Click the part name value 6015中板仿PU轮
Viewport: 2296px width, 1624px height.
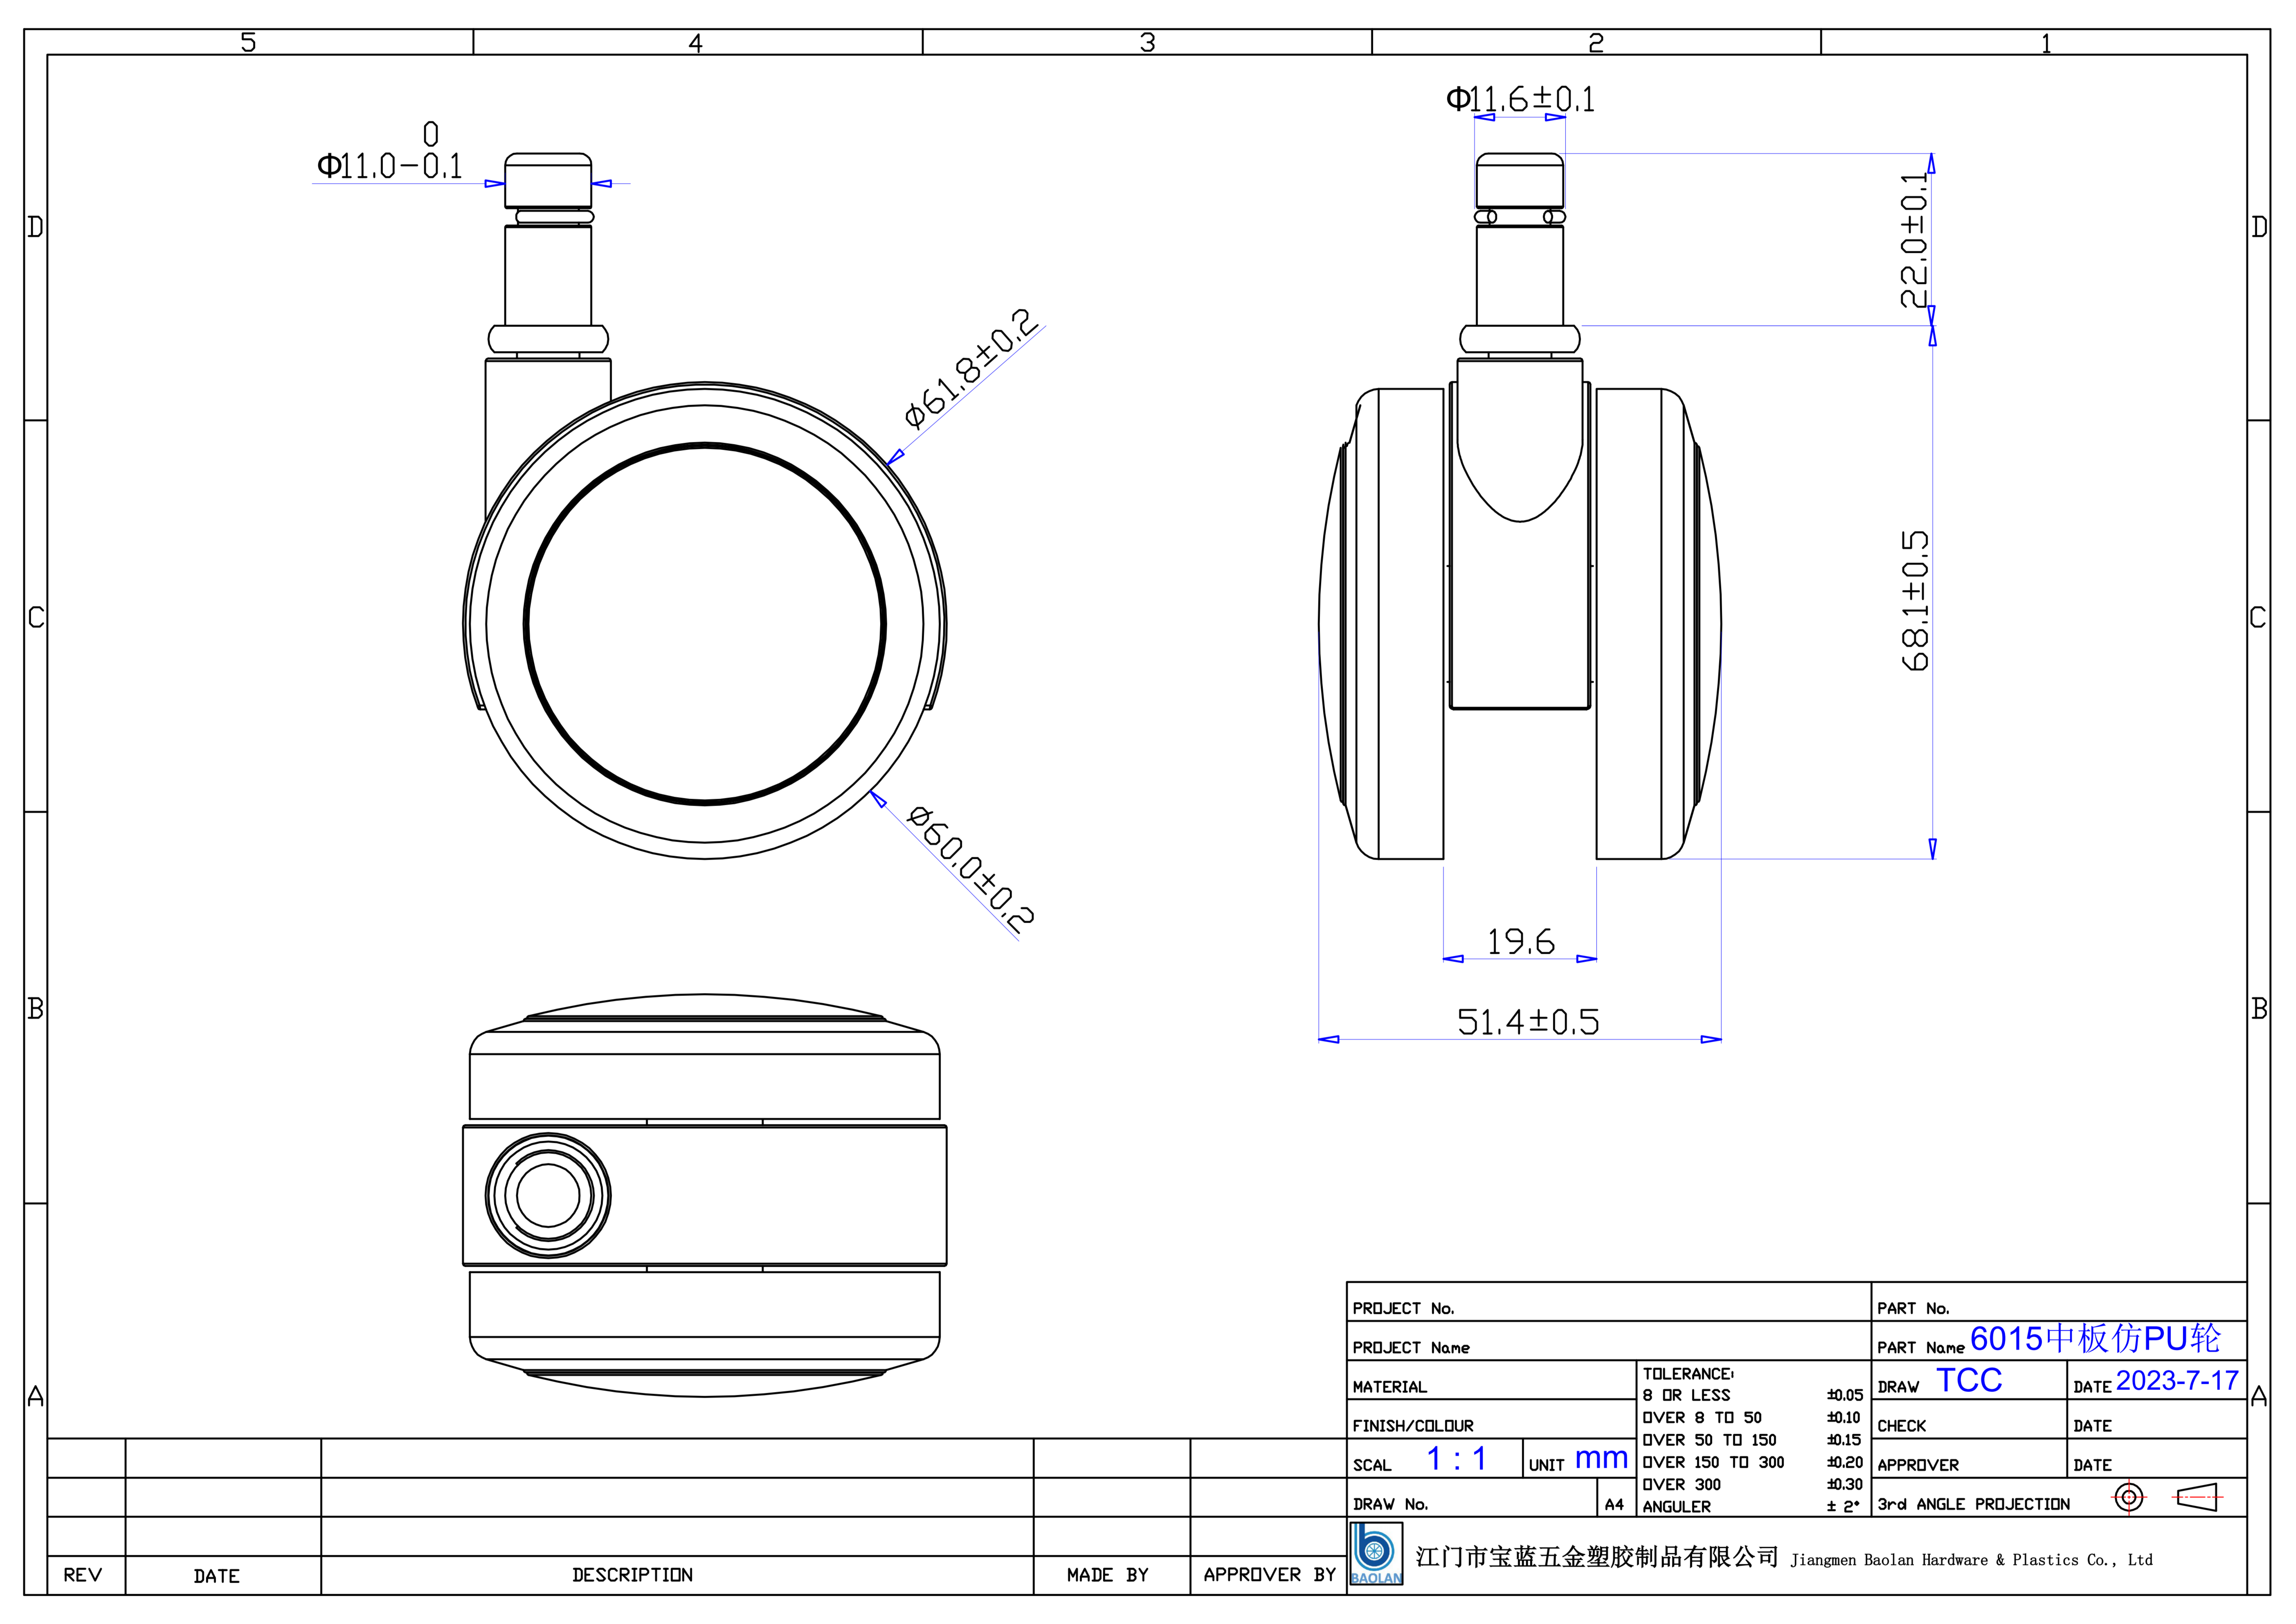point(2095,1338)
